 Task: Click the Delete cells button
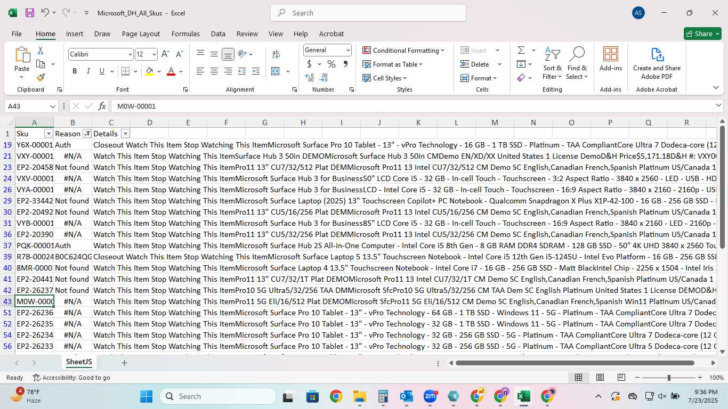click(x=475, y=64)
